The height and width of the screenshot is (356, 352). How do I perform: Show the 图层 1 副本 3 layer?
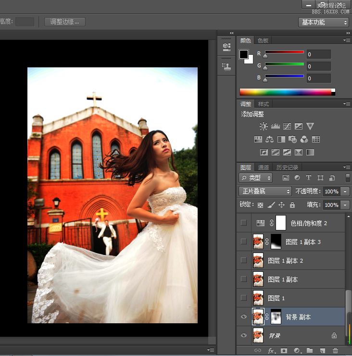pos(243,242)
